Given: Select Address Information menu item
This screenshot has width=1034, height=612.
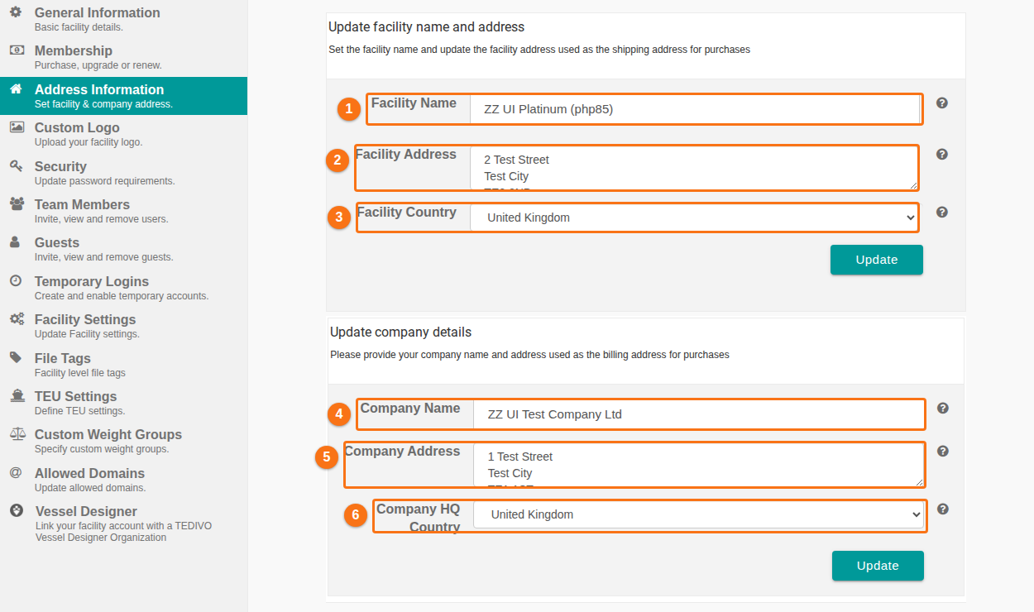Looking at the screenshot, I should 124,96.
